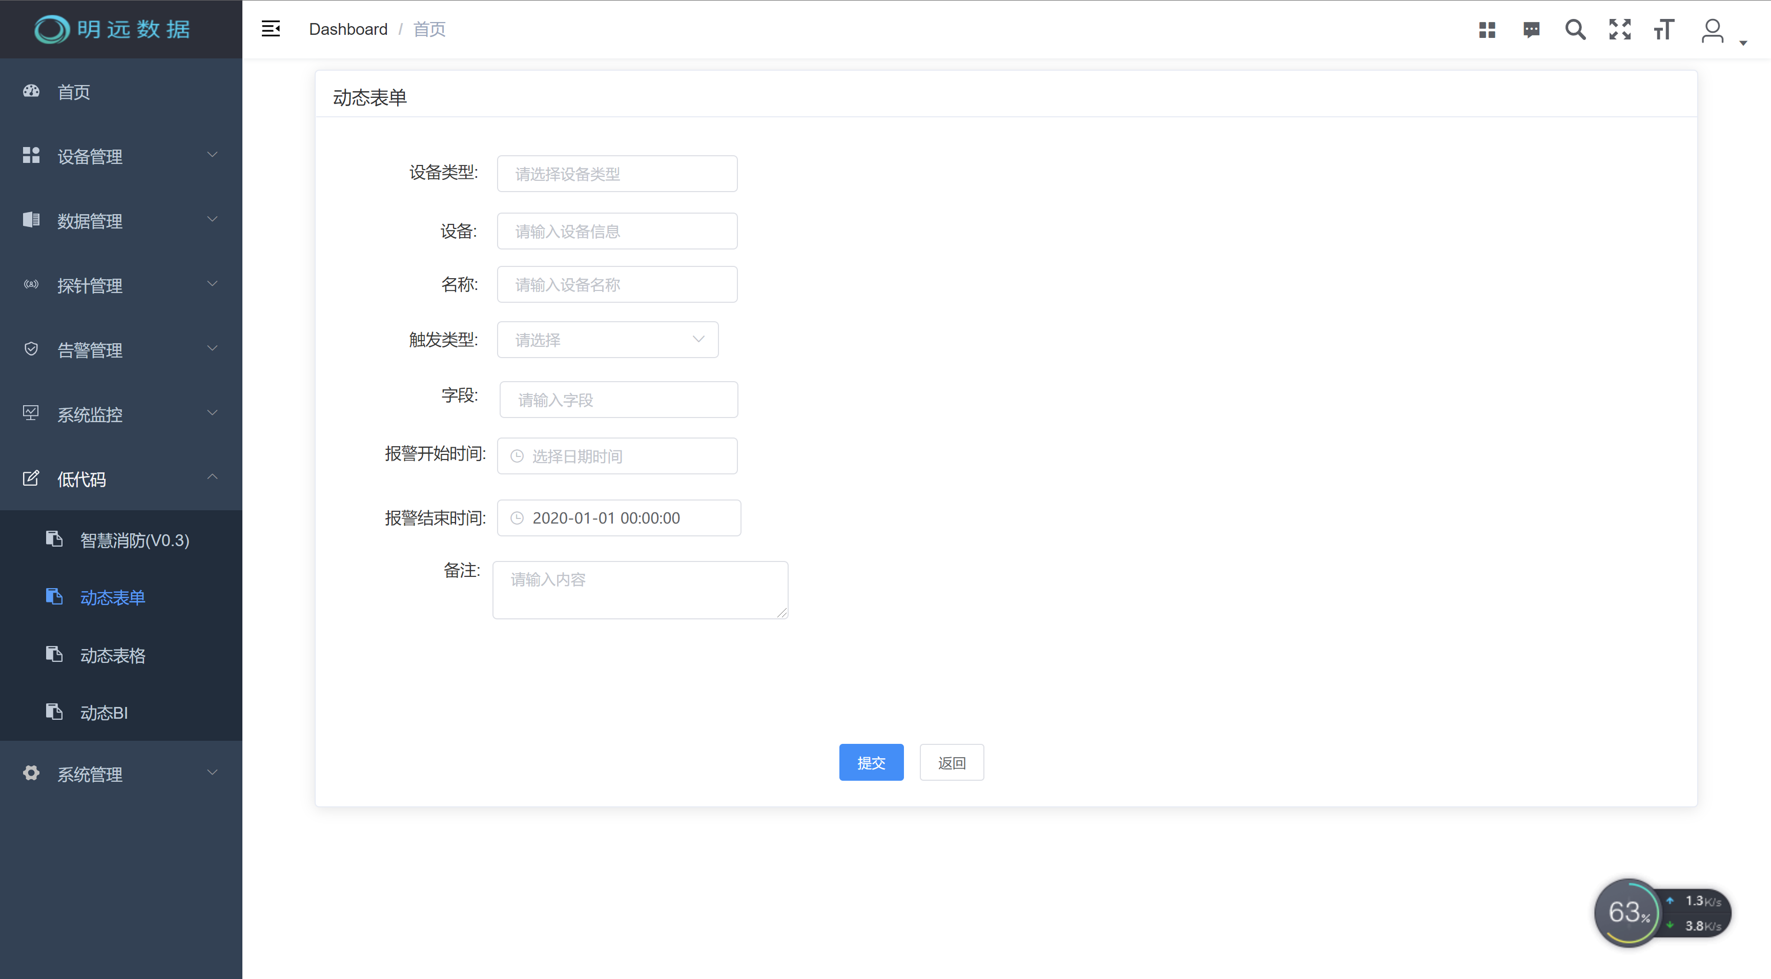This screenshot has width=1771, height=979.
Task: Open the grid apps icon in header
Action: [1487, 30]
